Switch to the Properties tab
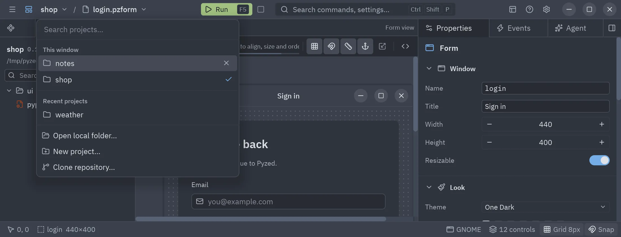621x237 pixels. pyautogui.click(x=453, y=28)
